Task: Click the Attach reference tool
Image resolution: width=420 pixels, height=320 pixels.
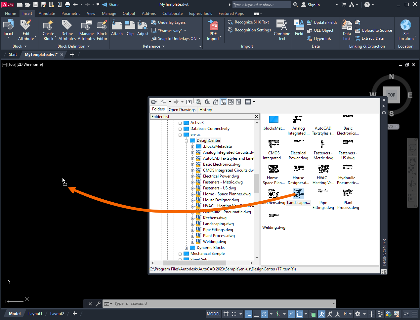Action: pyautogui.click(x=117, y=27)
